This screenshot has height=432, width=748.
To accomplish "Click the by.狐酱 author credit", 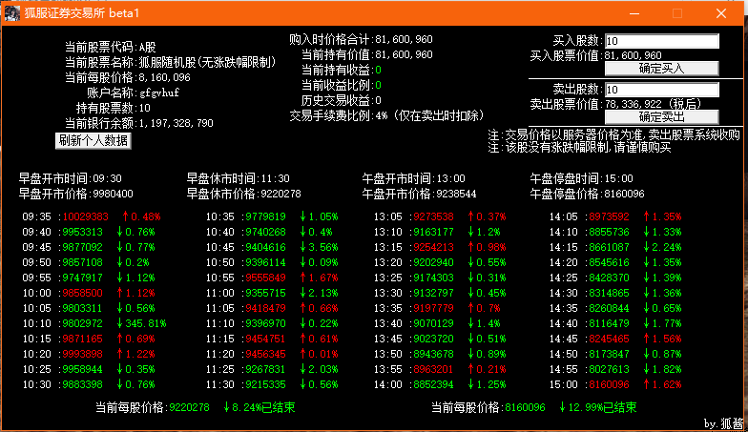I will tap(723, 422).
